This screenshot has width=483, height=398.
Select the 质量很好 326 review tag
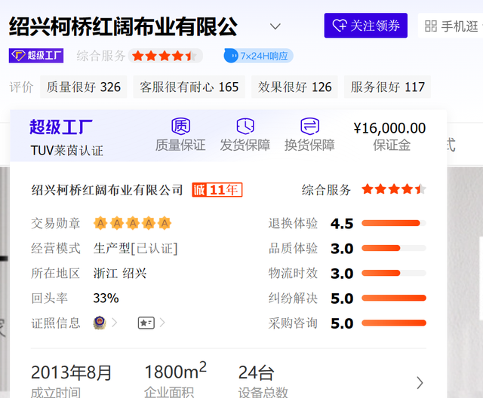tap(84, 87)
